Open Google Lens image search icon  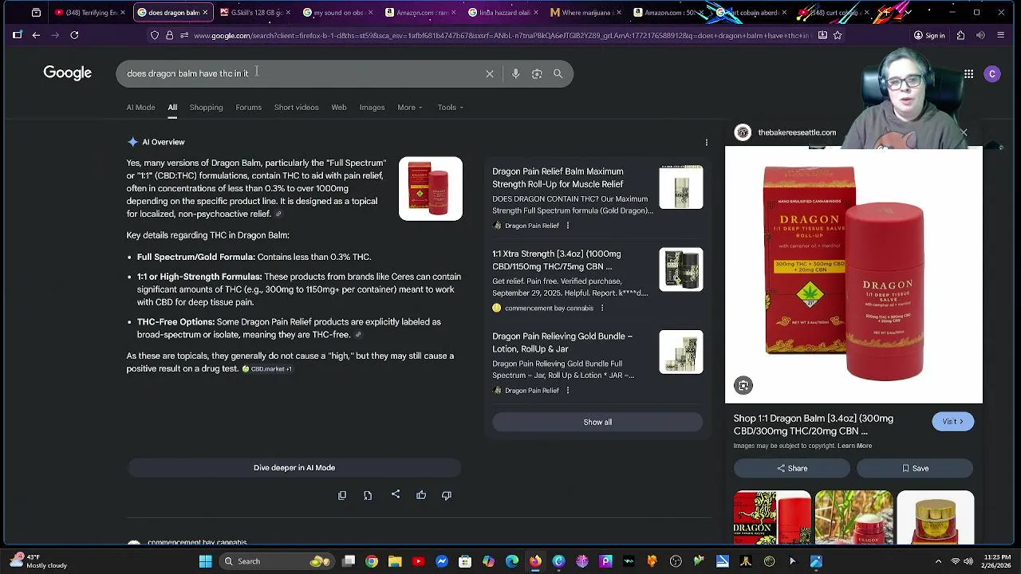tap(537, 73)
